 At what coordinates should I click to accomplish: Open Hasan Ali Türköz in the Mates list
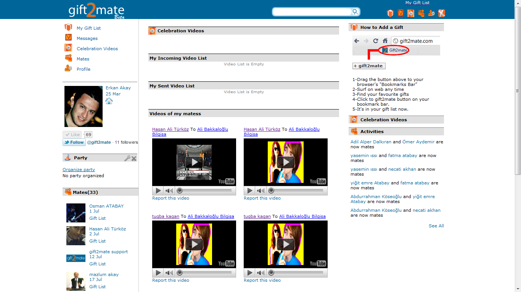(108, 229)
